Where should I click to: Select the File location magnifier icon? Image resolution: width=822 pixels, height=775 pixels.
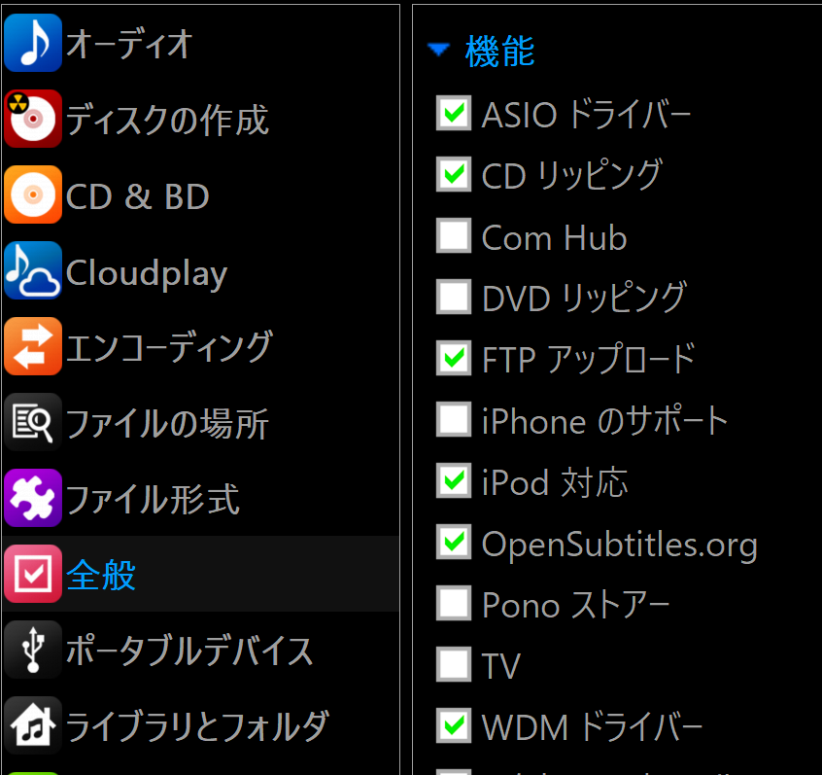pyautogui.click(x=33, y=423)
